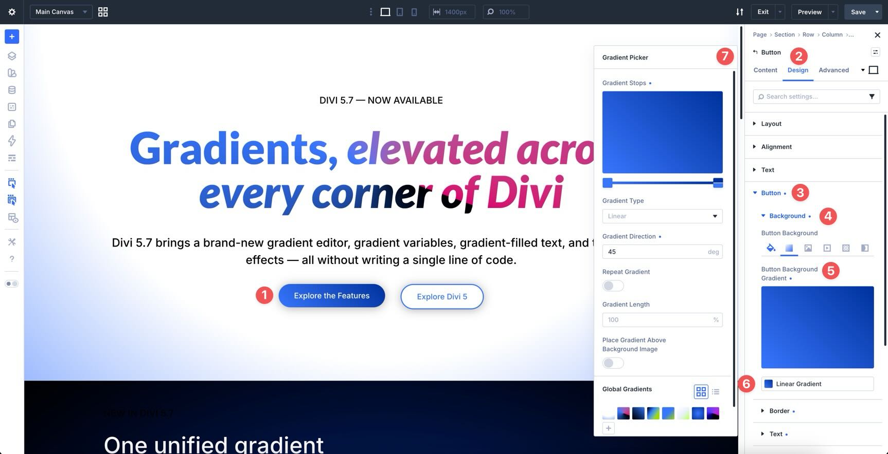Screen dimensions: 888x454
Task: Open the tools wrench icon in the left sidebar
Action: pyautogui.click(x=12, y=242)
